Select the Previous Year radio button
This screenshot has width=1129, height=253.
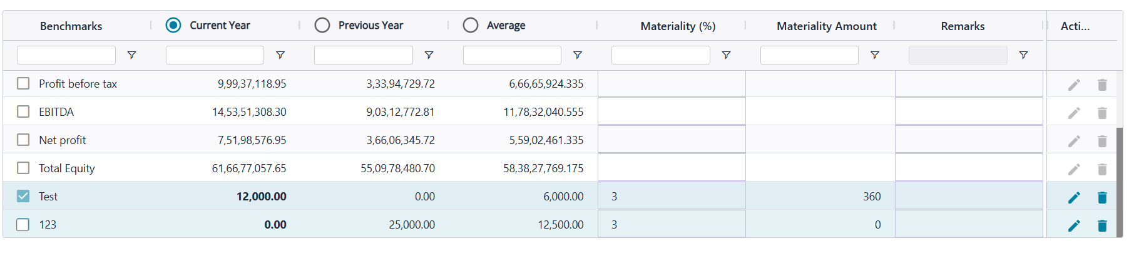tap(322, 25)
